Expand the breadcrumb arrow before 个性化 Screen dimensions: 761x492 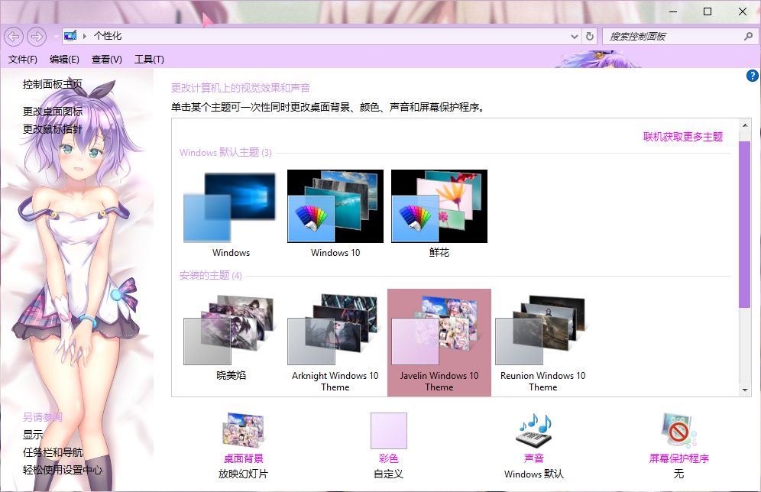pyautogui.click(x=85, y=36)
